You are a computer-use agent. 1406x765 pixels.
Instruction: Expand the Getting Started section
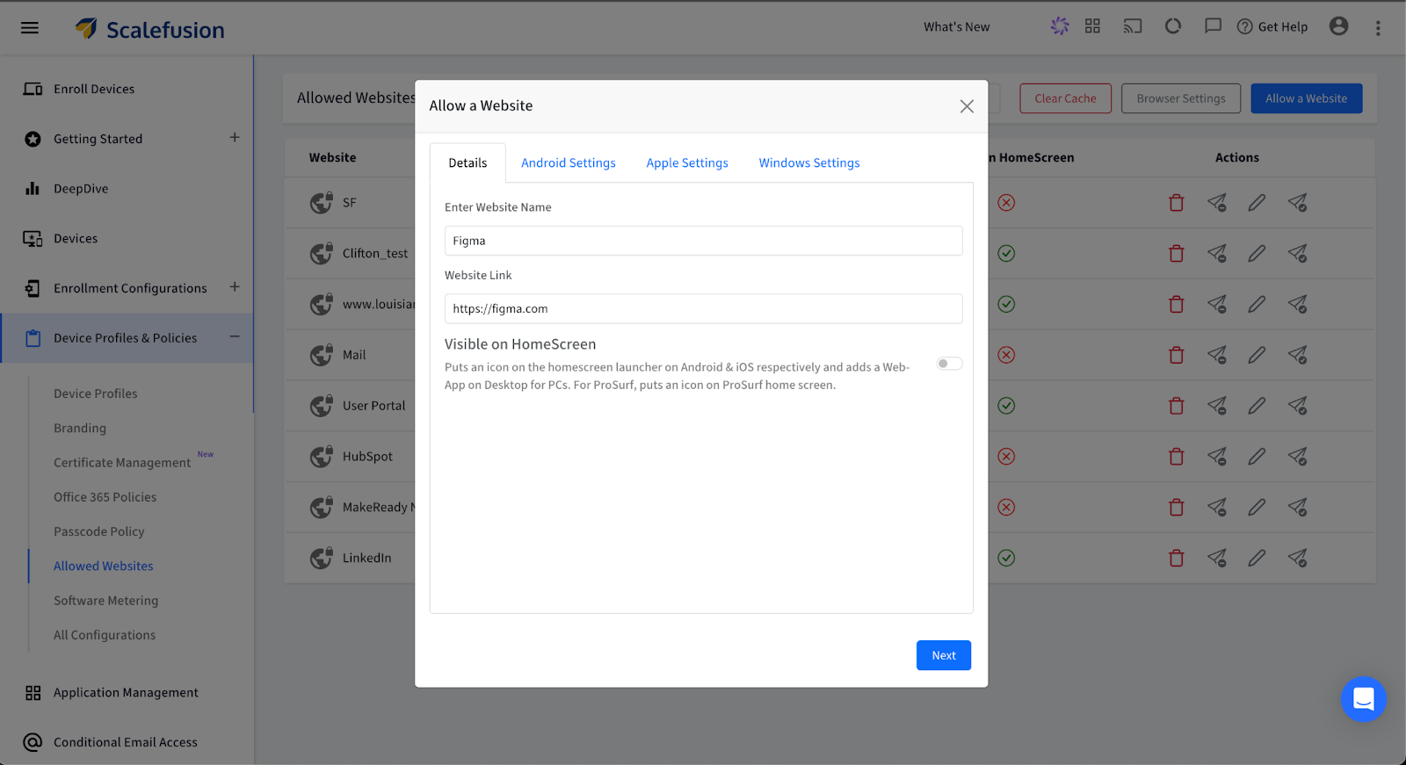(235, 138)
